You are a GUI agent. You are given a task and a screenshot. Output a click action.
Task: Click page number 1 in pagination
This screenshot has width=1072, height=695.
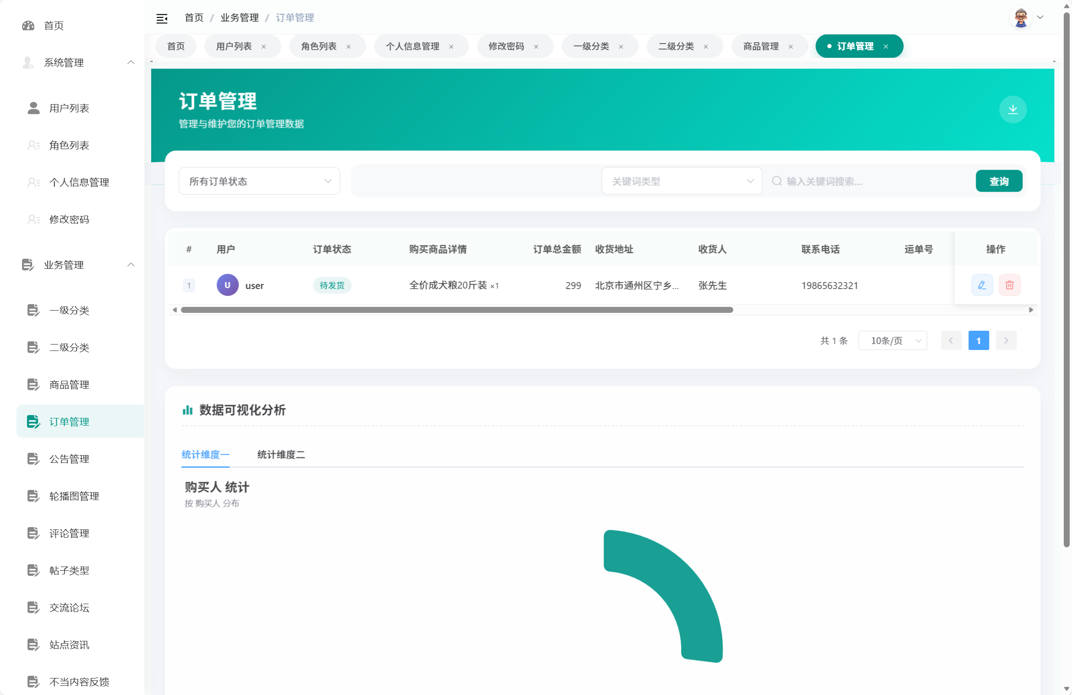point(979,340)
